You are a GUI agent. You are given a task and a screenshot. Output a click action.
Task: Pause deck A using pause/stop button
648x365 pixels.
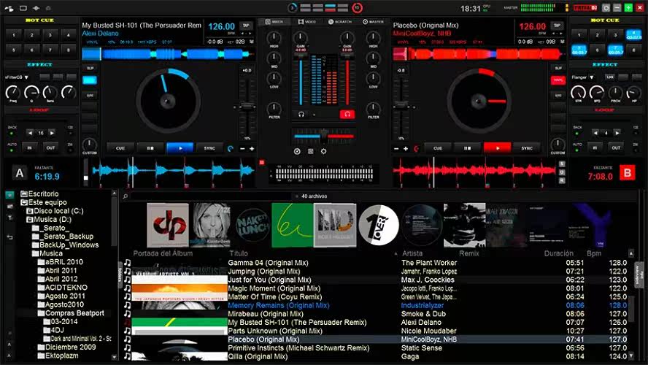[150, 148]
